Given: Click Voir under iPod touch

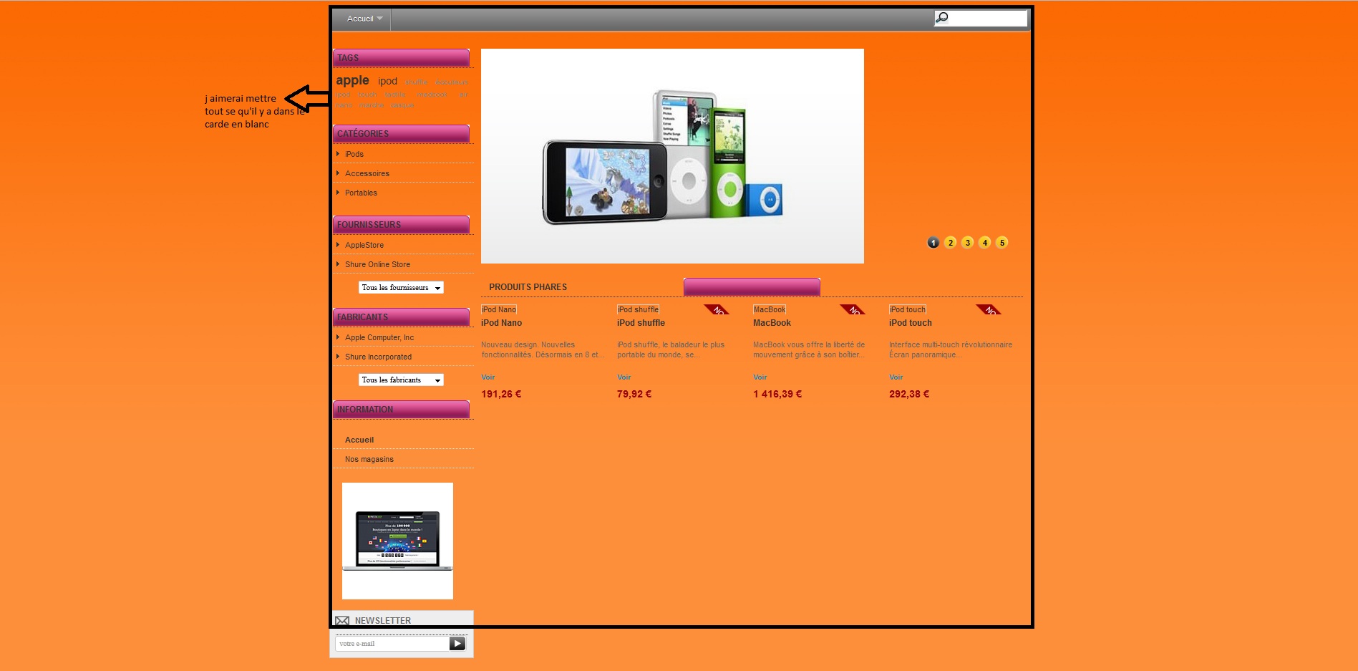Looking at the screenshot, I should pyautogui.click(x=896, y=377).
